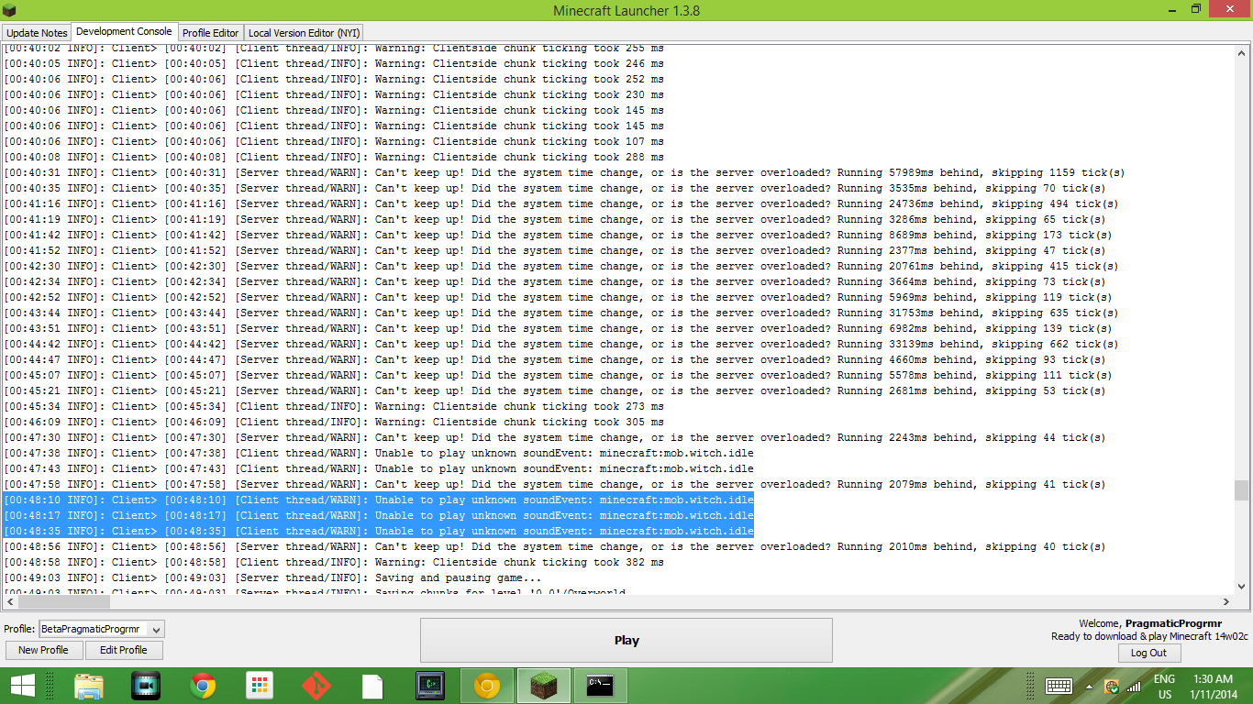
Task: Click the horizontal scrollbar thumb
Action: (x=63, y=602)
